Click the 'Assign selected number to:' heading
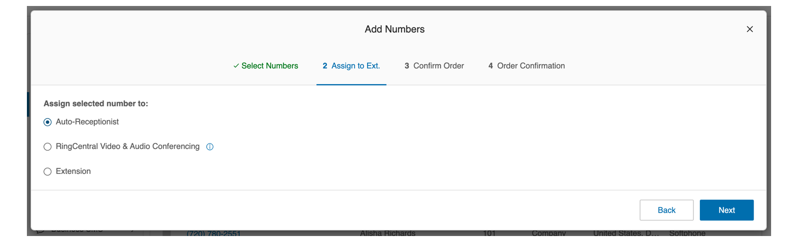 [96, 104]
